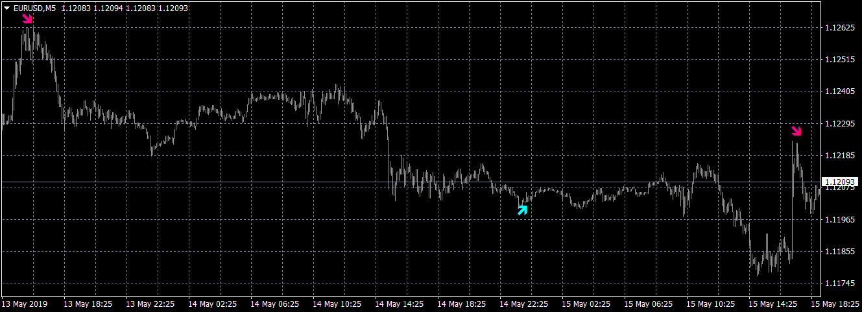Click time scale label 15 May 06:25
862x312 pixels.
(649, 304)
